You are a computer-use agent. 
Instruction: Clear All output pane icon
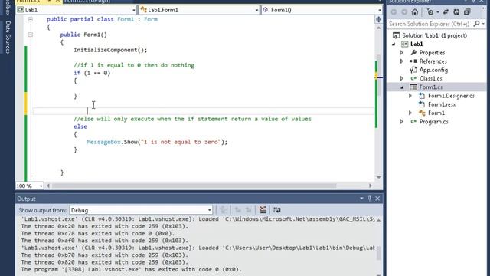263,210
